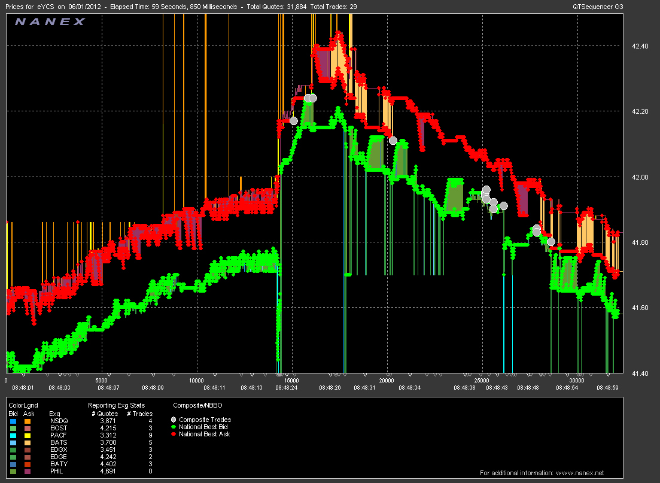Pick the PACF bid color swatch
The width and height of the screenshot is (660, 483).
pos(13,435)
